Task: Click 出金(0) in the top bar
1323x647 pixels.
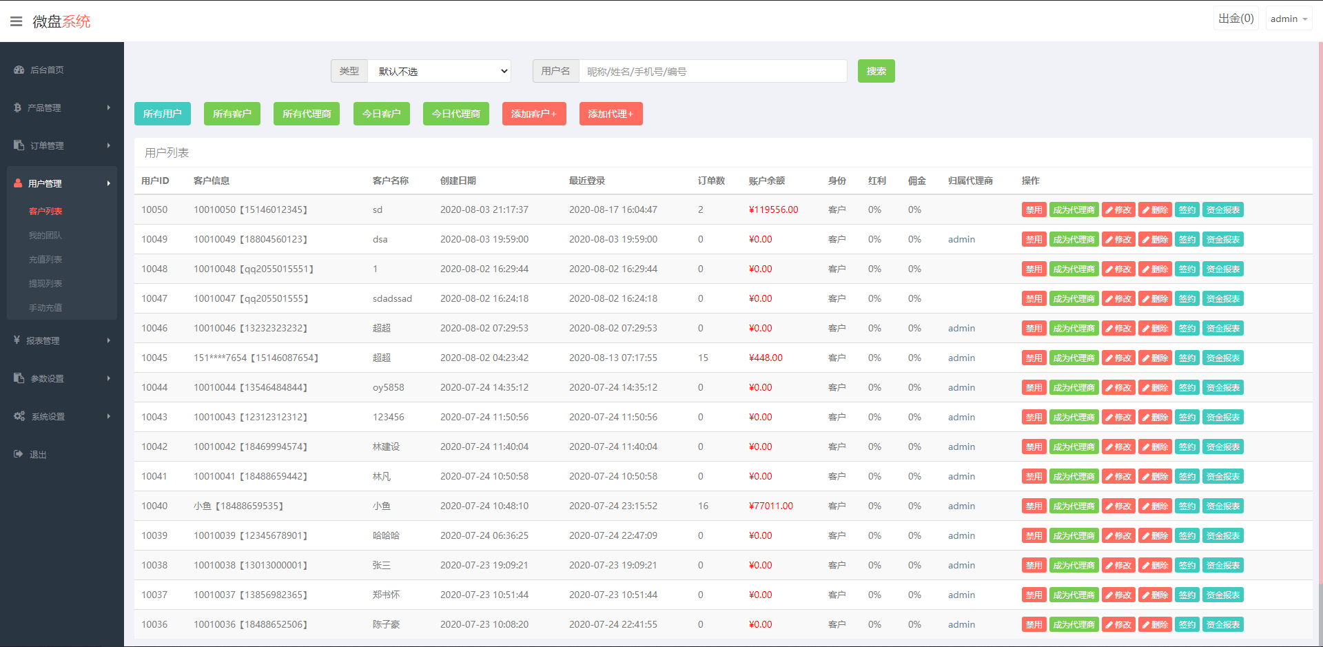Action: click(x=1235, y=19)
